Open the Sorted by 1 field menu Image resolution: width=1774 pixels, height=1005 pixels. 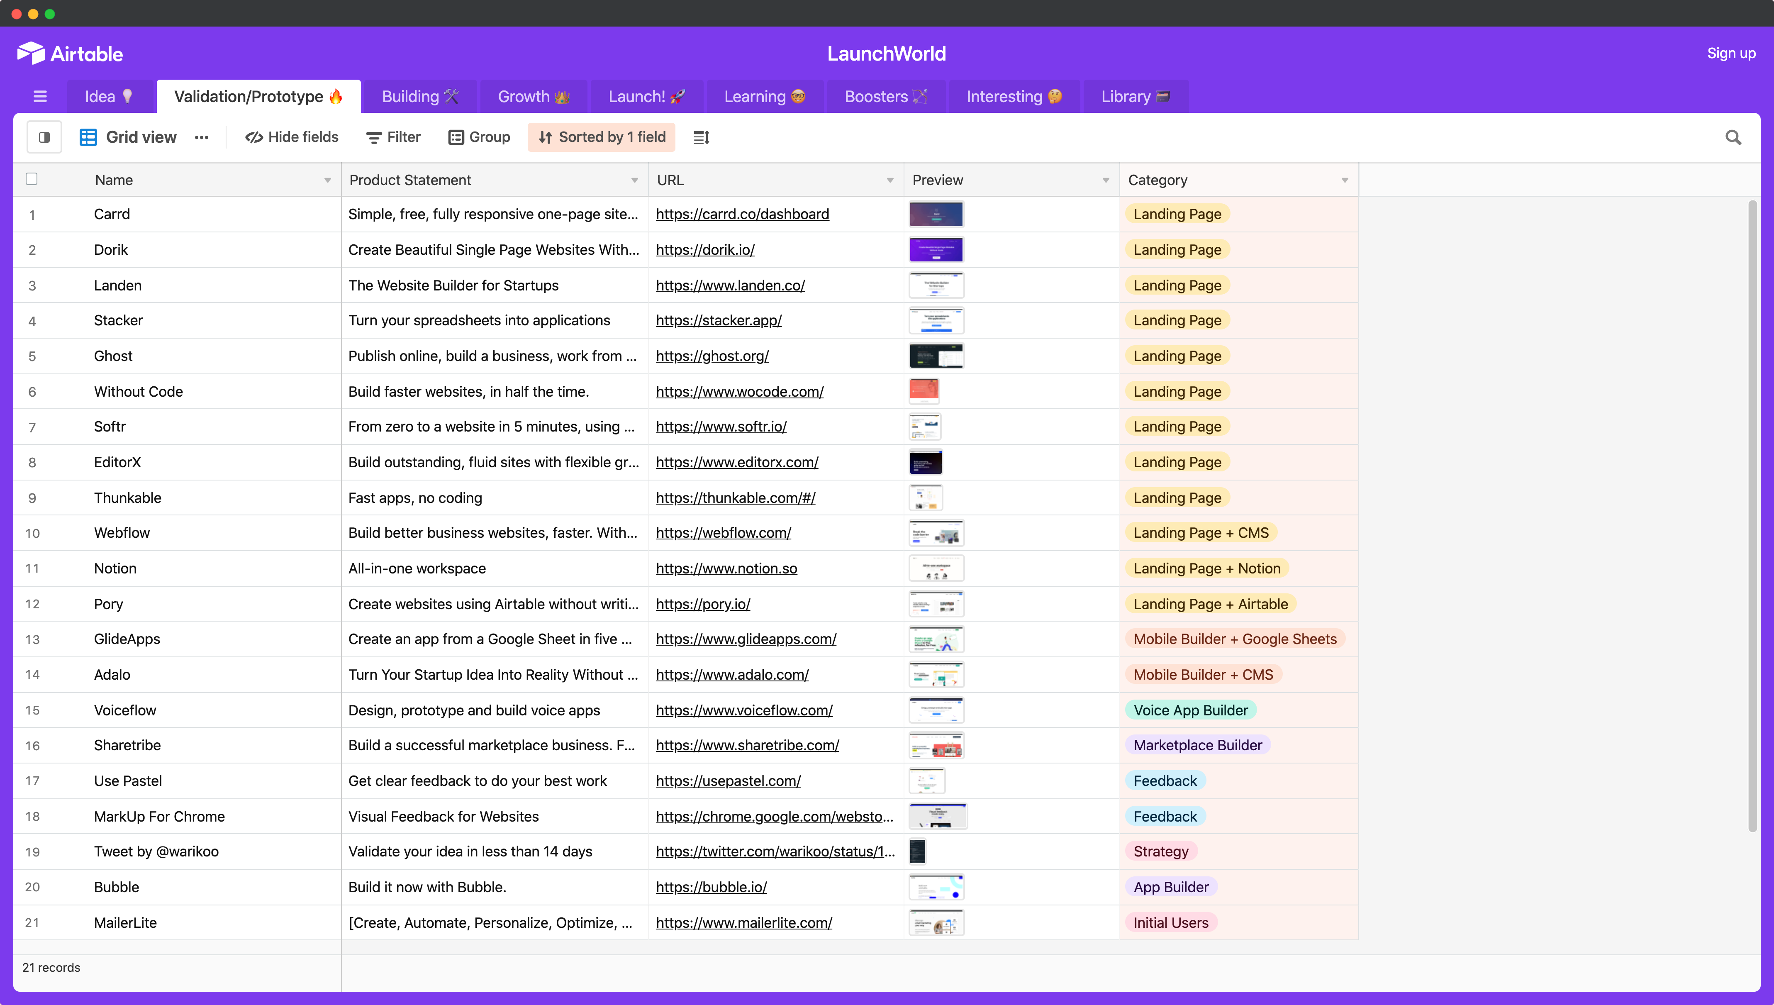(602, 137)
